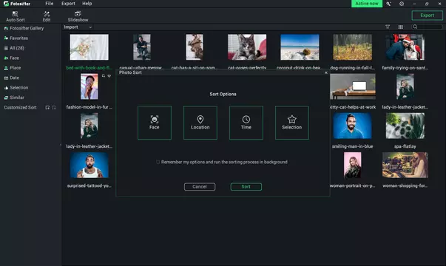Choose the Location sort option tile
The image size is (446, 266).
point(200,123)
